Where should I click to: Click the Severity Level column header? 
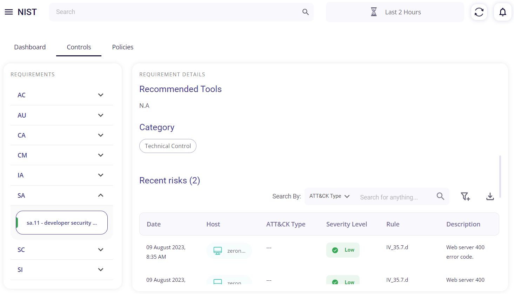347,224
